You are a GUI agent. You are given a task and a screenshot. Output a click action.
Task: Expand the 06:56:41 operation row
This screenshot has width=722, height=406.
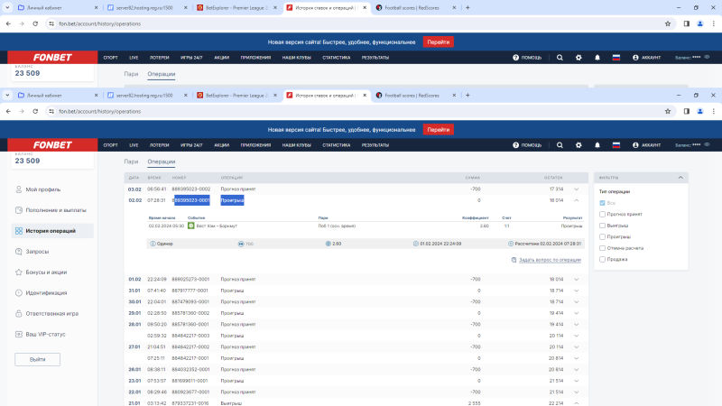click(x=576, y=189)
